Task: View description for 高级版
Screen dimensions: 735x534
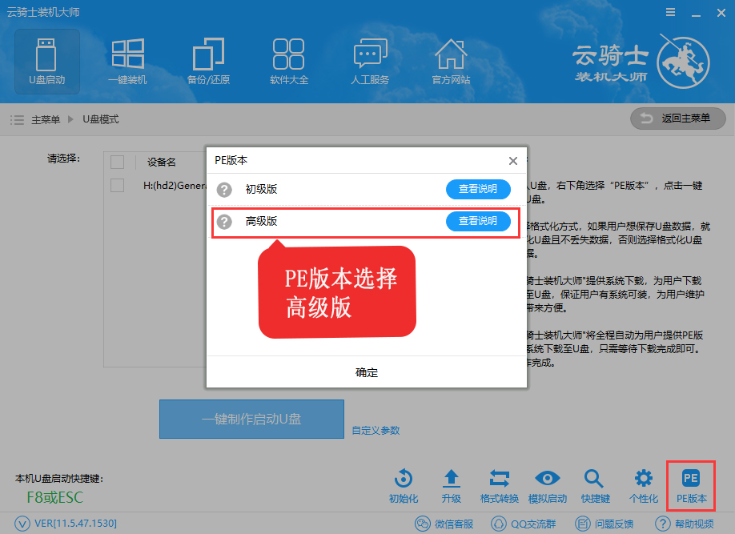Action: click(478, 221)
